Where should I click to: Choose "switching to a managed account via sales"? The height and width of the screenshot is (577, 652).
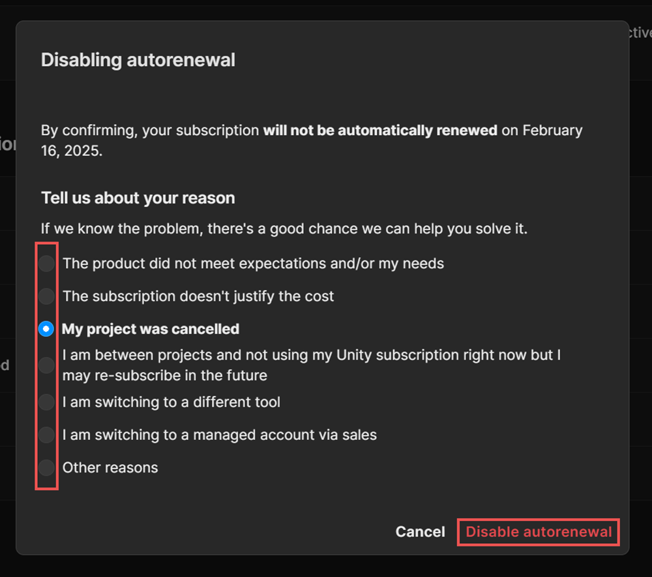click(46, 435)
